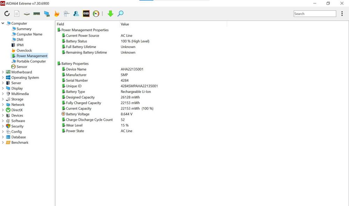Select the Database category
The image size is (349, 206).
(x=18, y=137)
